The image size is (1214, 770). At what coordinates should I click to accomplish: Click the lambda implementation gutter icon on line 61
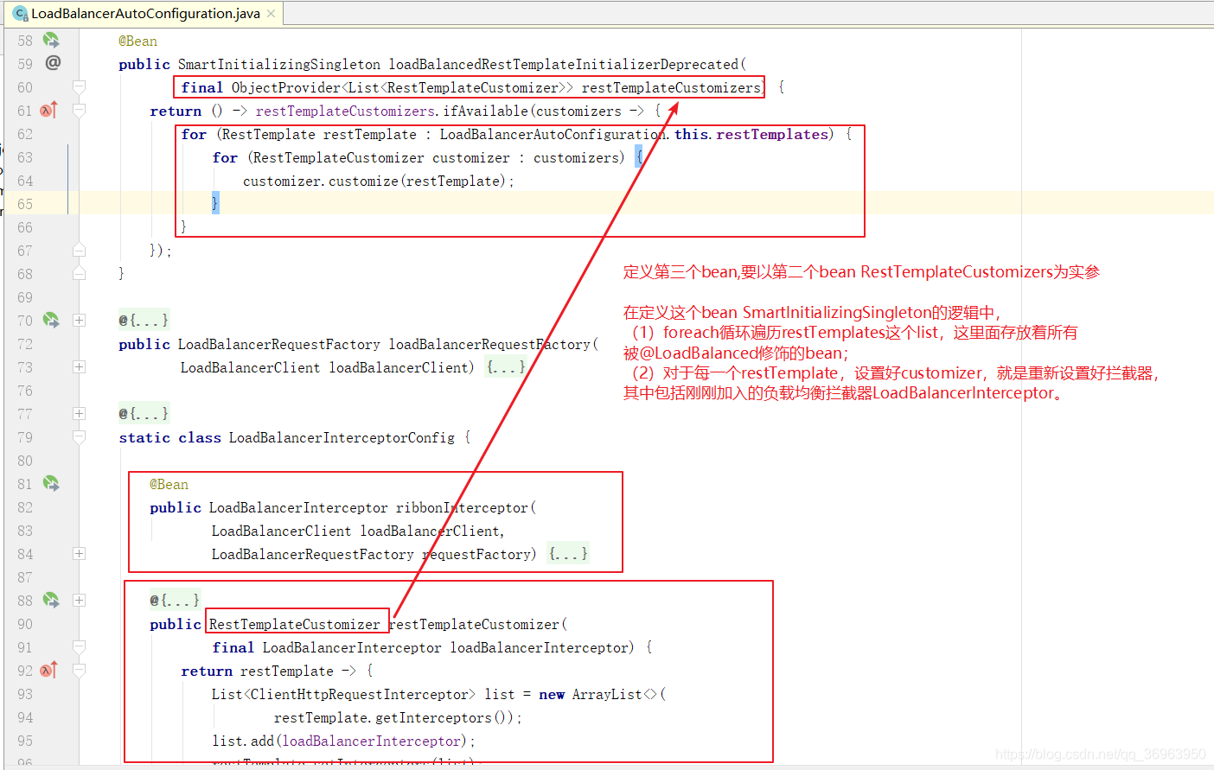tap(48, 110)
